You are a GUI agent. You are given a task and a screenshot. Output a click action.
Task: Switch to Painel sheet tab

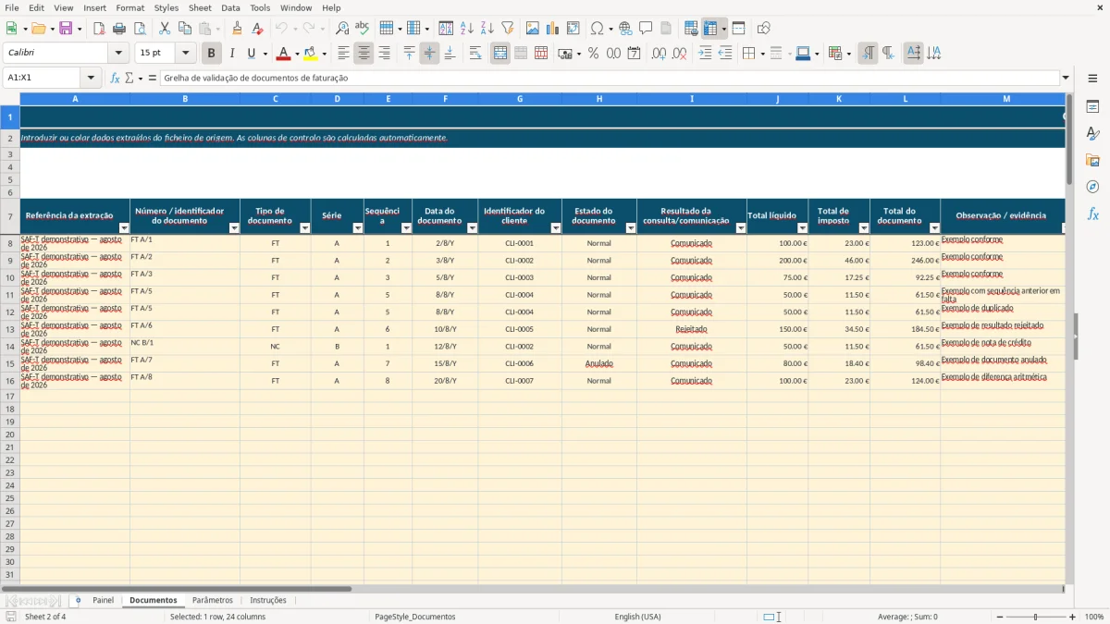(103, 601)
